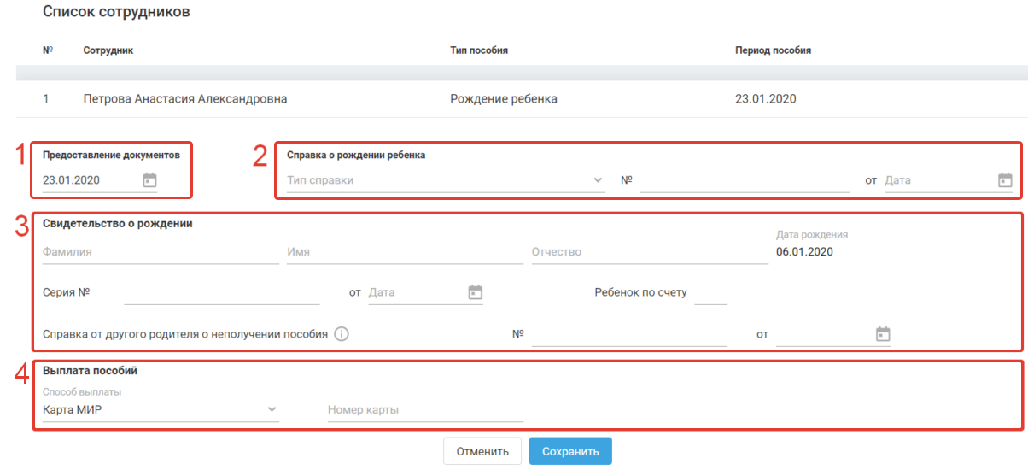Viewport: 1028px width, 470px height.
Task: Click the Отчество field
Action: pyautogui.click(x=649, y=252)
